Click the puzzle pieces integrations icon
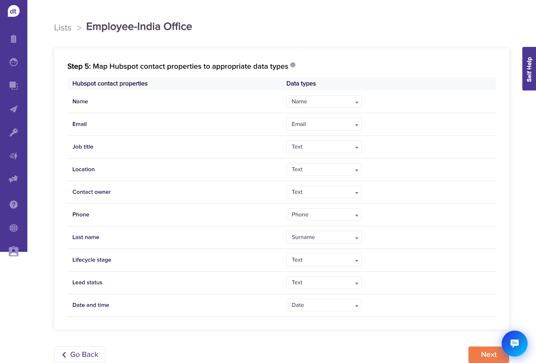This screenshot has height=363, width=536. click(13, 179)
